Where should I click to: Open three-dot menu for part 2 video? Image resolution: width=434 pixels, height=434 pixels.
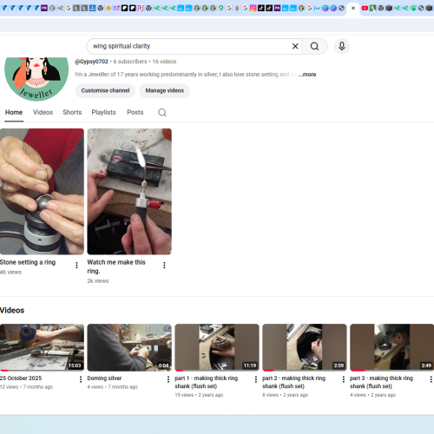coord(344,379)
